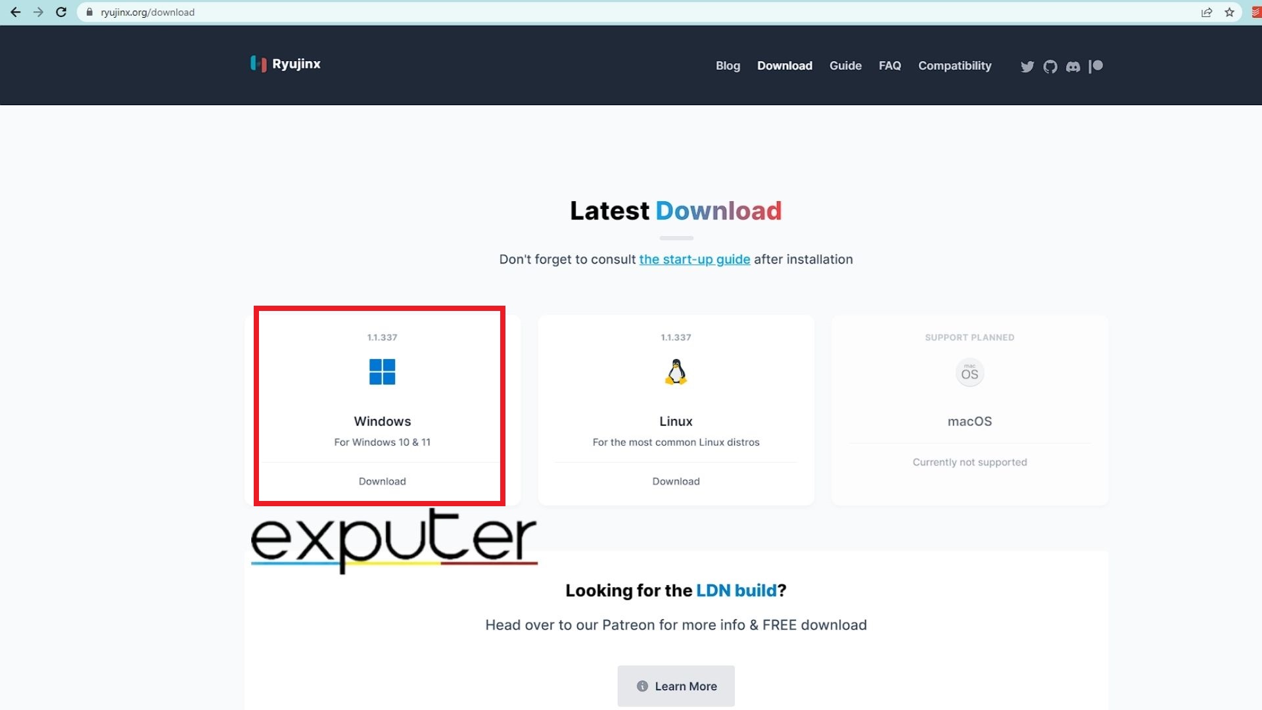This screenshot has width=1262, height=710.
Task: Click the LDN build heading
Action: [676, 590]
